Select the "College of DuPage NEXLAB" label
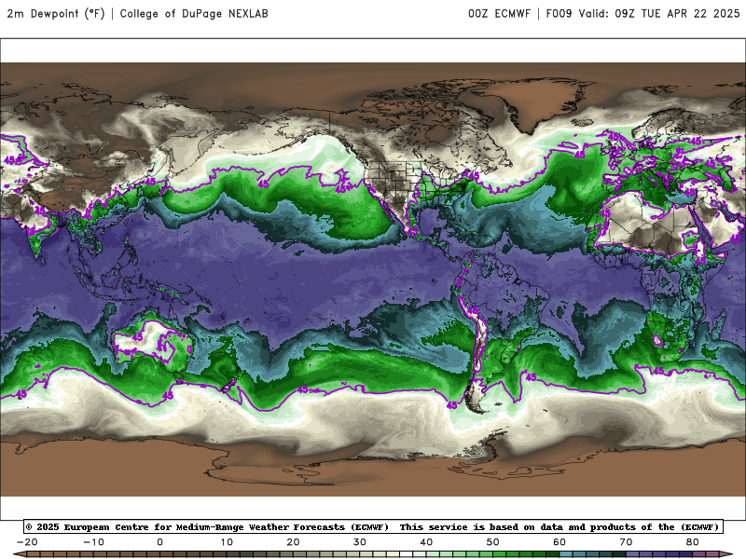The height and width of the screenshot is (559, 746). click(194, 14)
